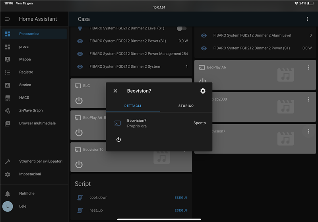
Task: Close the Beovision7 dialog
Action: click(115, 91)
